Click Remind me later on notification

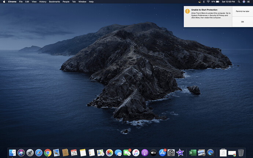242,11
